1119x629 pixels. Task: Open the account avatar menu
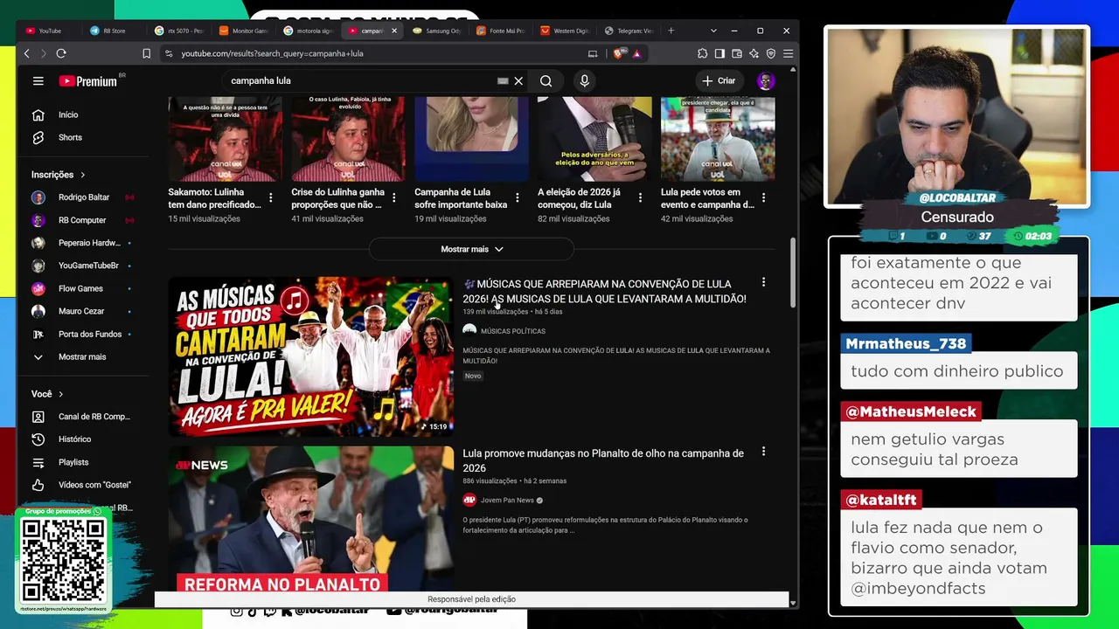(x=766, y=80)
